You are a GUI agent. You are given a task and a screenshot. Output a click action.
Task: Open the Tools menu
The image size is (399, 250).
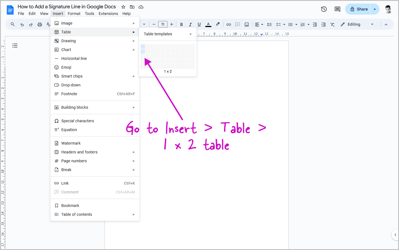click(x=89, y=14)
